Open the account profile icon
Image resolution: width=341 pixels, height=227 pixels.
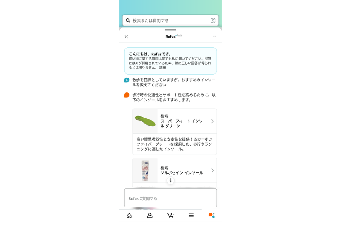[150, 215]
